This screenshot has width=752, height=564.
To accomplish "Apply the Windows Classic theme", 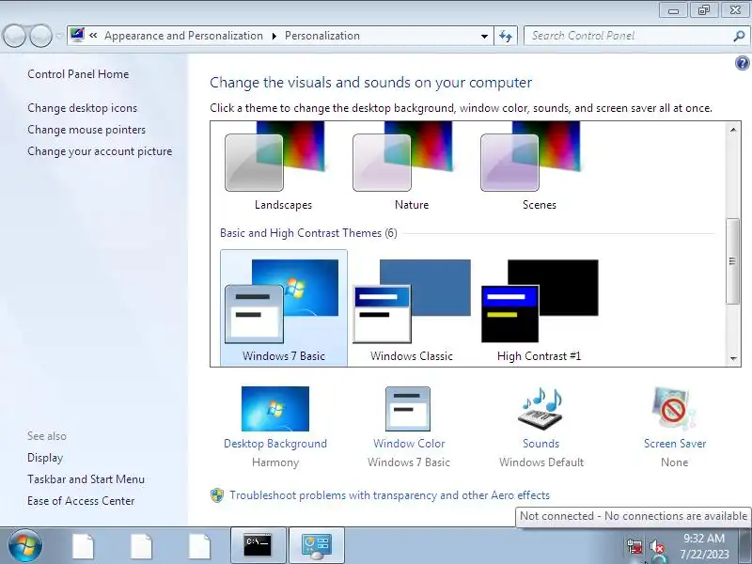I will [412, 308].
